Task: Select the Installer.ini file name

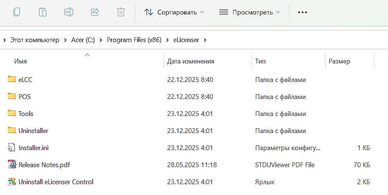Action: [x=33, y=148]
